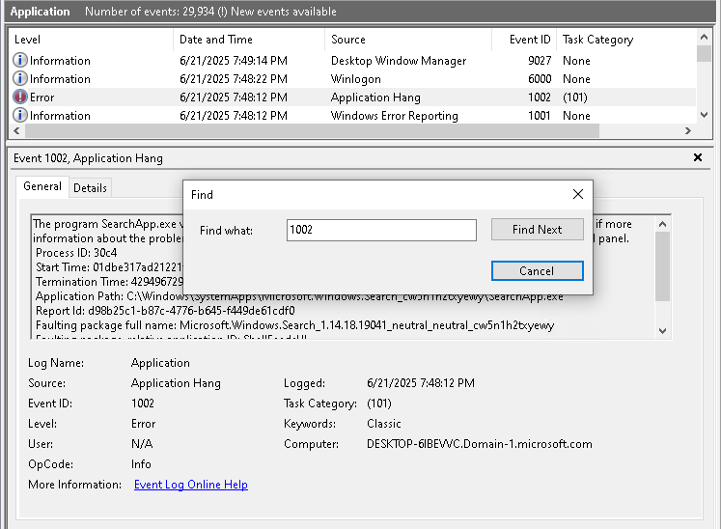Click the Logged date value 7:48:12 PM
This screenshot has height=529, width=721.
[420, 383]
